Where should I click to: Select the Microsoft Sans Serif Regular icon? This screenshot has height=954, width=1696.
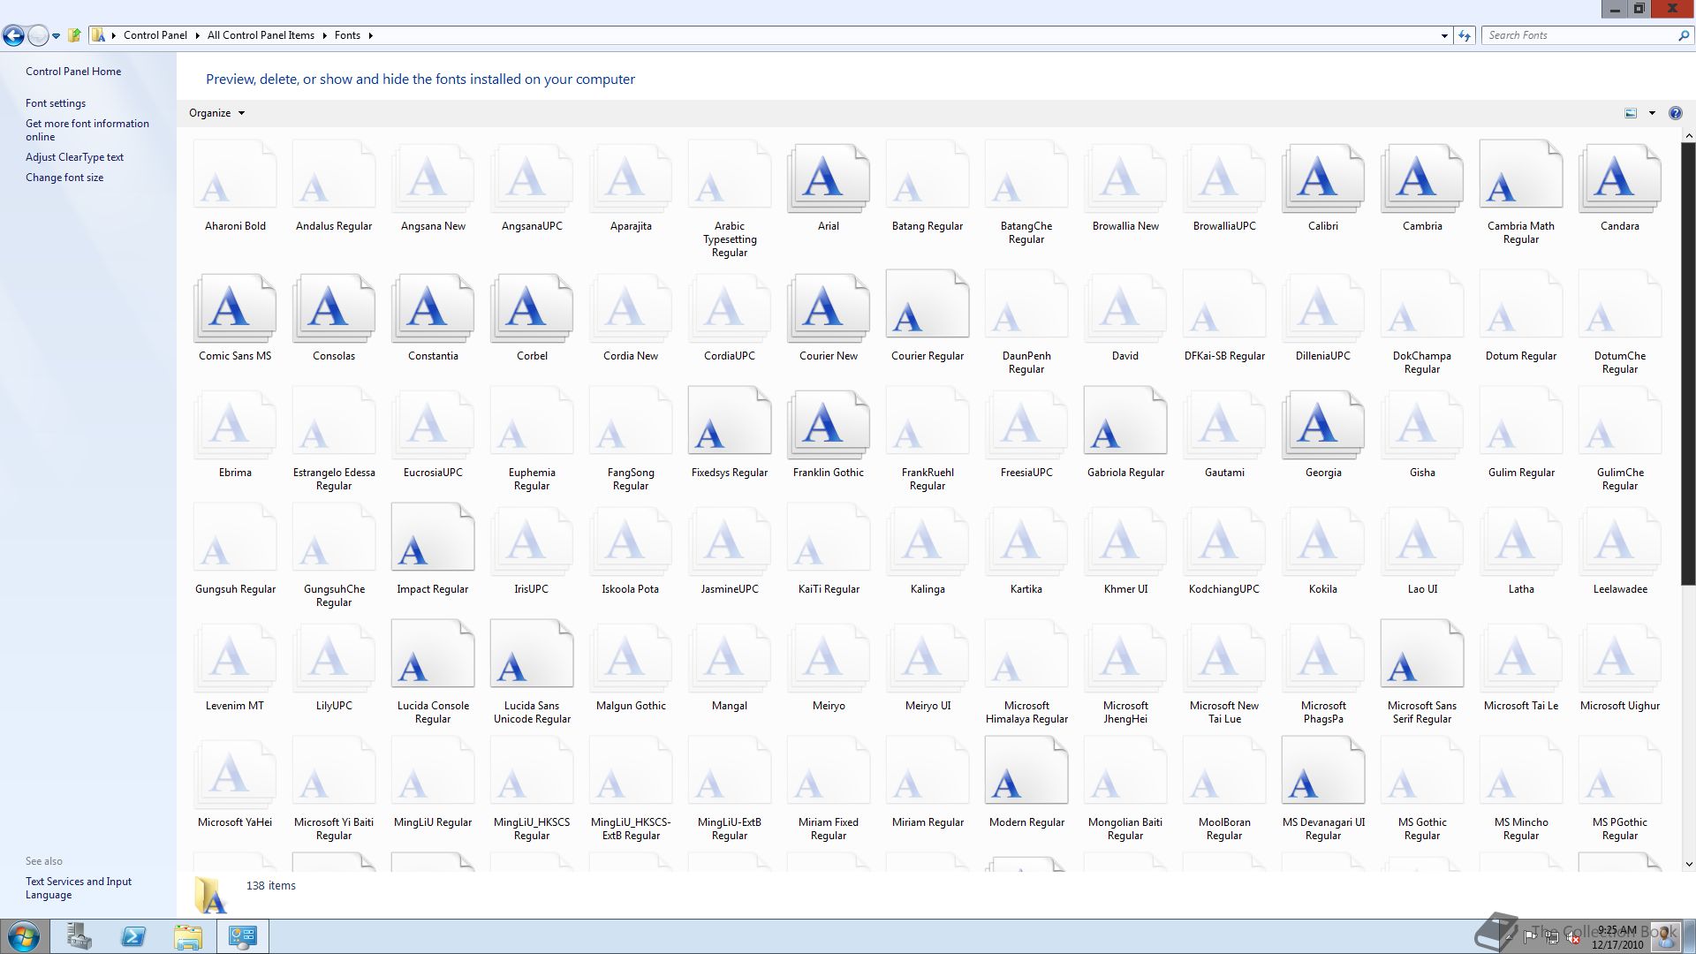coord(1422,655)
